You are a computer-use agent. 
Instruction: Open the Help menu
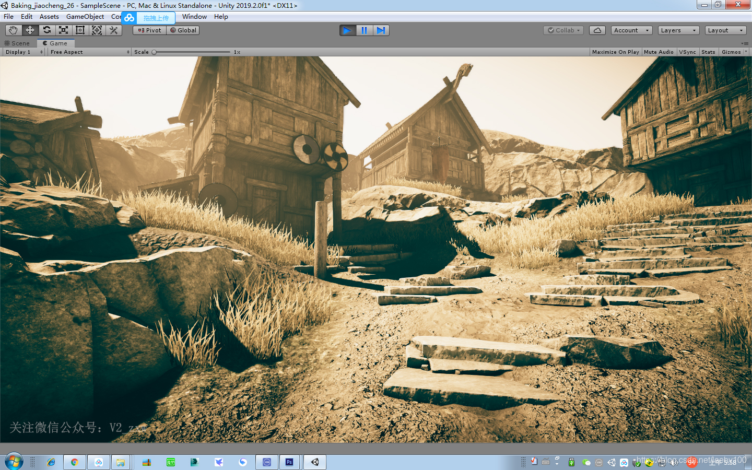(x=221, y=17)
